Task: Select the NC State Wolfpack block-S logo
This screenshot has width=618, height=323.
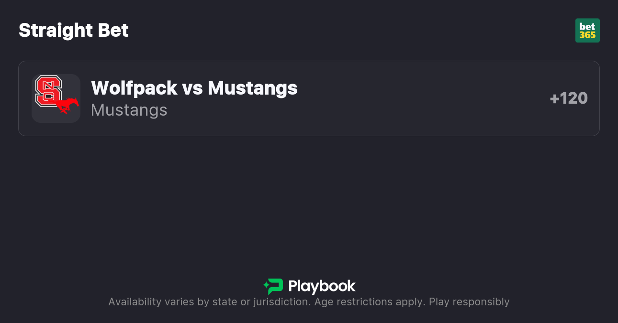Action: click(48, 91)
